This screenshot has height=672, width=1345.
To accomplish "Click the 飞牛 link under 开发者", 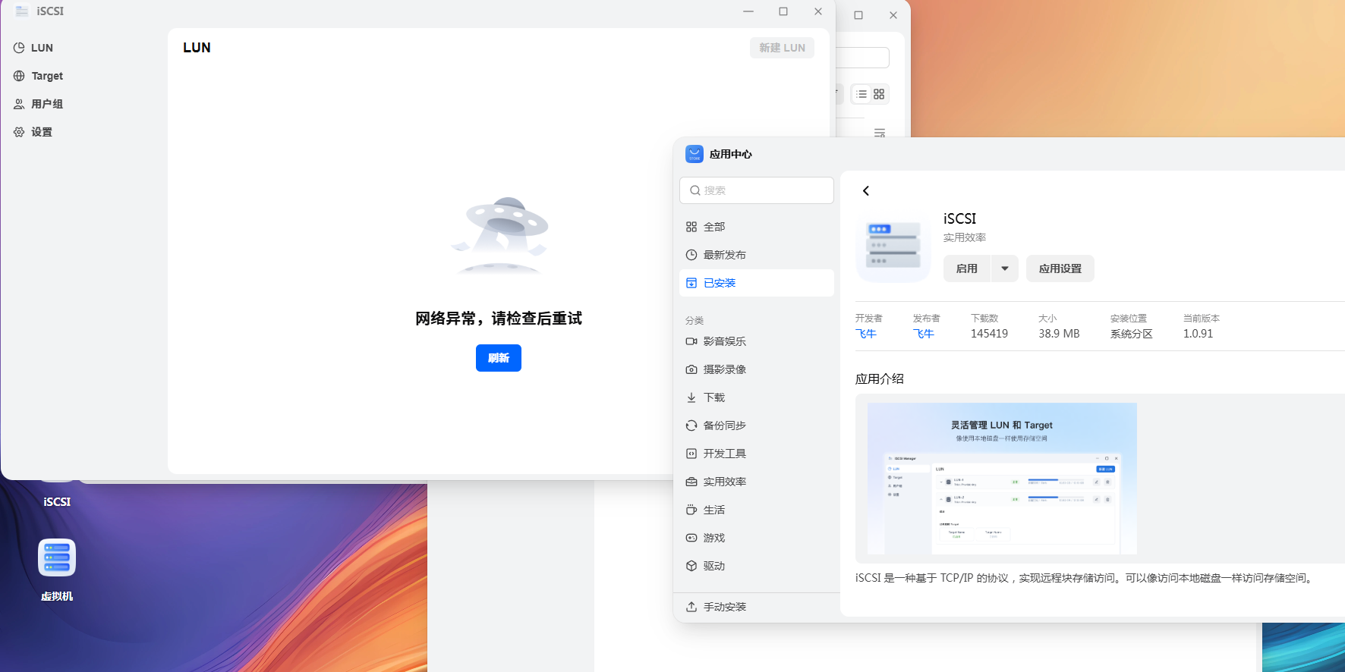I will 866,334.
